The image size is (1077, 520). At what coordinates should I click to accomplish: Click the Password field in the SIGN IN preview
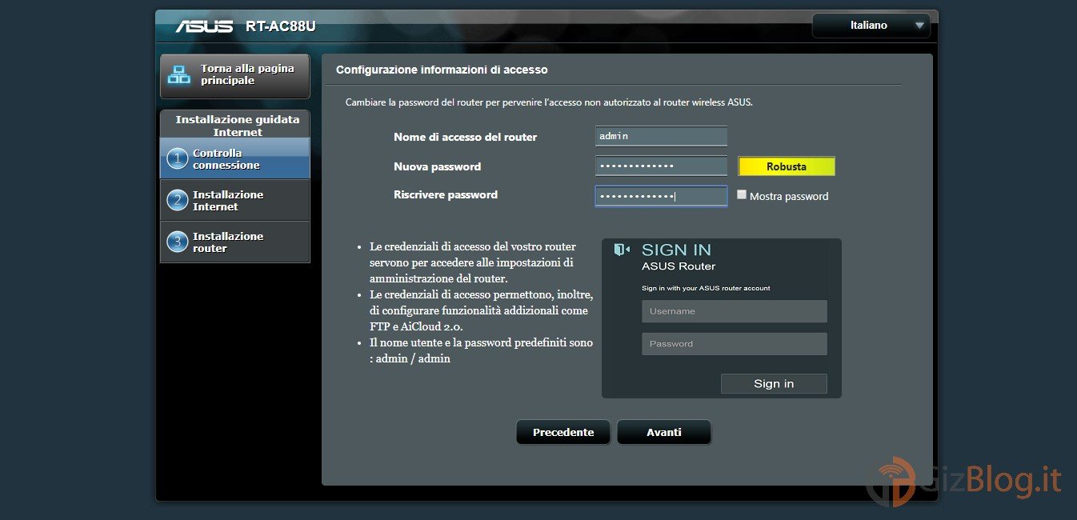click(x=735, y=344)
